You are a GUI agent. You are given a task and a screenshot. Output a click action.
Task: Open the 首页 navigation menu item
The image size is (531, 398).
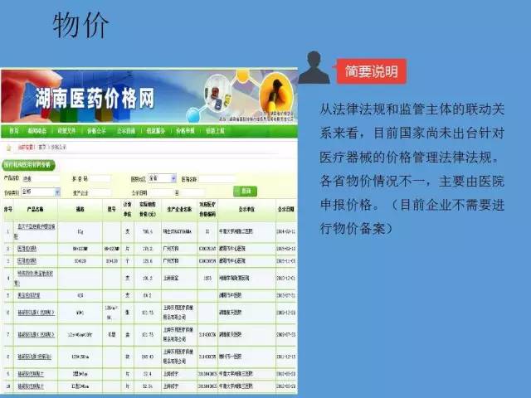[14, 131]
